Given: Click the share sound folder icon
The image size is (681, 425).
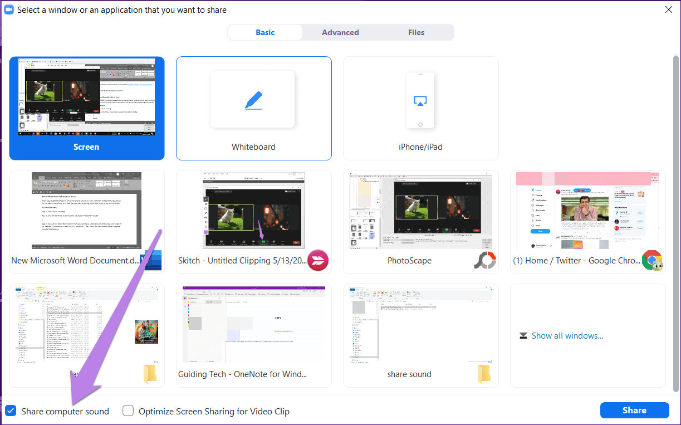Looking at the screenshot, I should click(484, 374).
